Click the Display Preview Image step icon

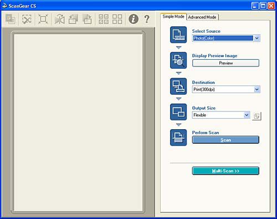click(x=178, y=60)
